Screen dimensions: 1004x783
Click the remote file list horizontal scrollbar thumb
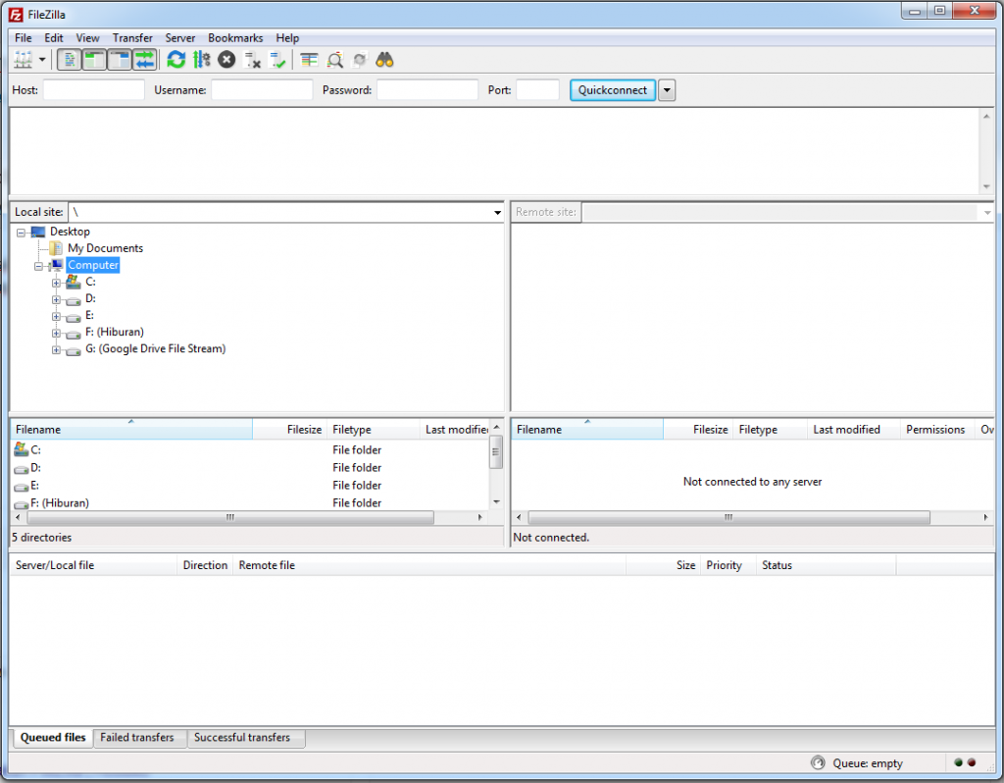coord(728,517)
